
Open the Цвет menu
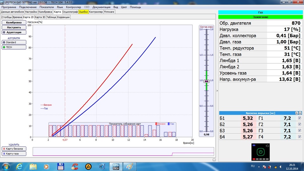124,7
